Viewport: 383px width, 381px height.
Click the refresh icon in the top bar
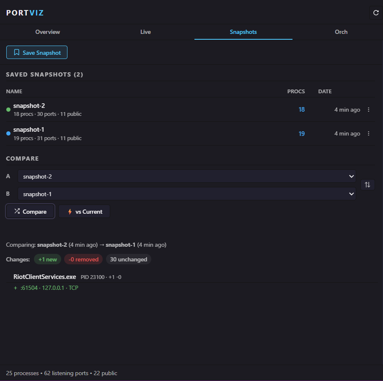[375, 12]
